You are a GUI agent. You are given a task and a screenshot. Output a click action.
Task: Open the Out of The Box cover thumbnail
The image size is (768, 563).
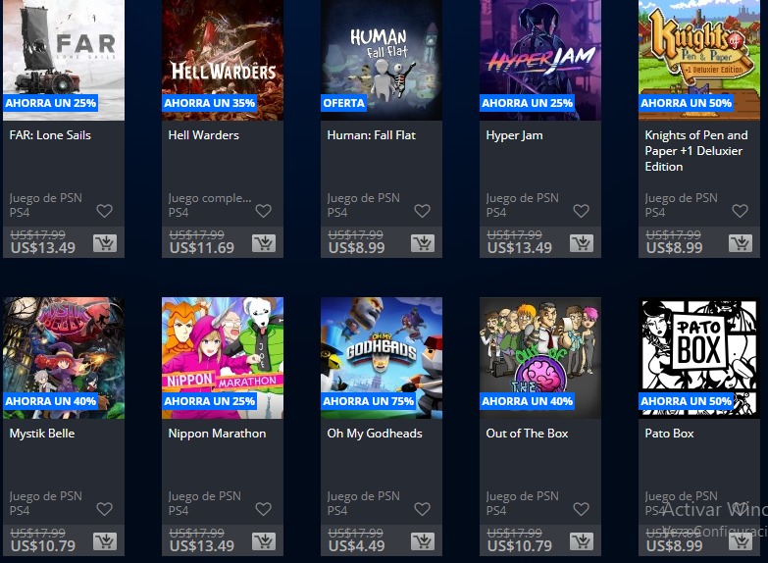(x=540, y=358)
